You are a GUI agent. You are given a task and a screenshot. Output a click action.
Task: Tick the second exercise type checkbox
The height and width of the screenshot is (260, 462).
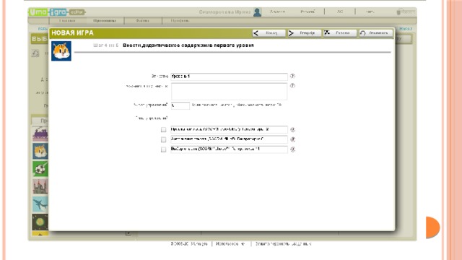[x=164, y=139]
